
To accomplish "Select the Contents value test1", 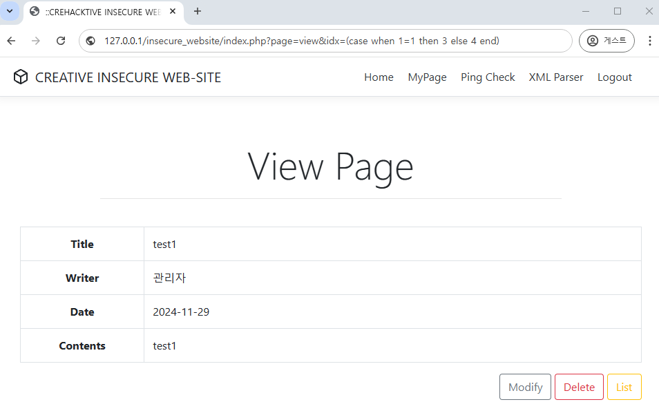I will coord(164,346).
